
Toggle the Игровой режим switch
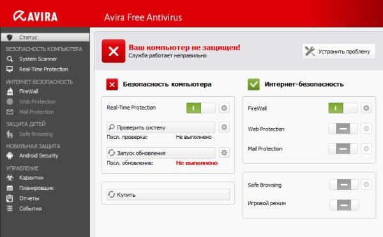[x=344, y=205]
